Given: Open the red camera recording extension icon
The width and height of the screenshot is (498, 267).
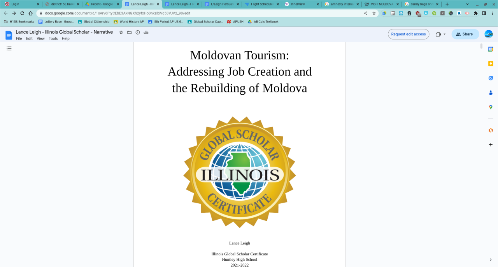Looking at the screenshot, I should point(467,13).
